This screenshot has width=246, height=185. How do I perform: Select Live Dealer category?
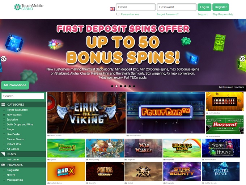(13, 134)
